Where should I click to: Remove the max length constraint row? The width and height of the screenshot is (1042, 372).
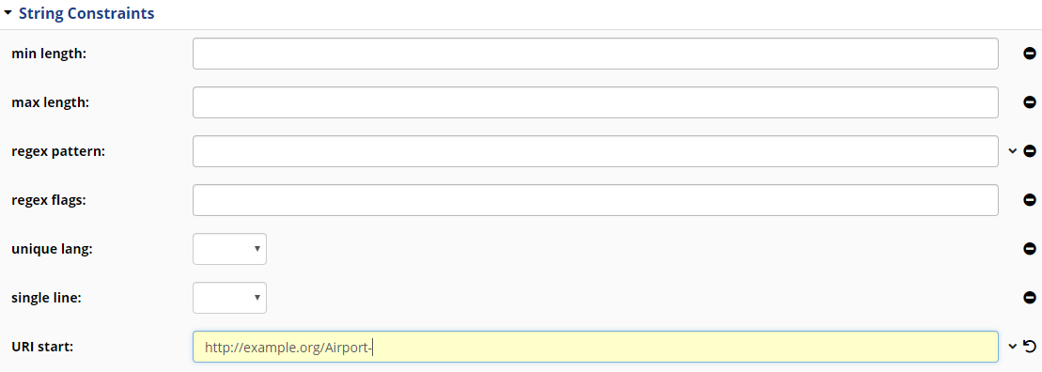1030,102
